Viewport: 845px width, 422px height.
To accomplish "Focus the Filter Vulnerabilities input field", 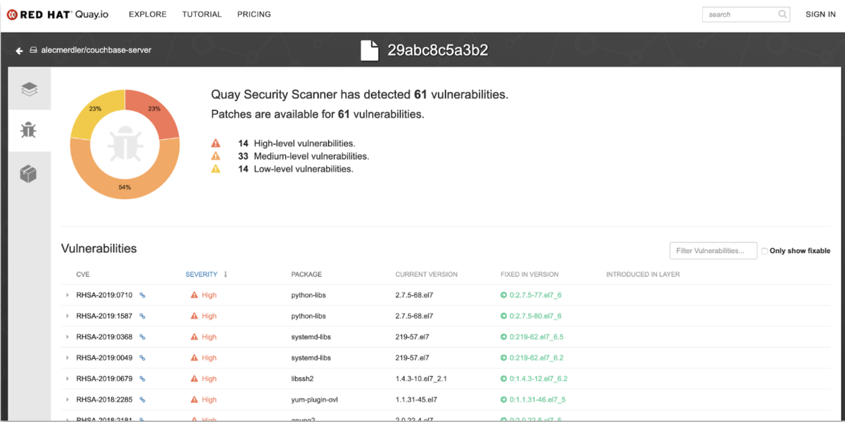I will (x=713, y=251).
